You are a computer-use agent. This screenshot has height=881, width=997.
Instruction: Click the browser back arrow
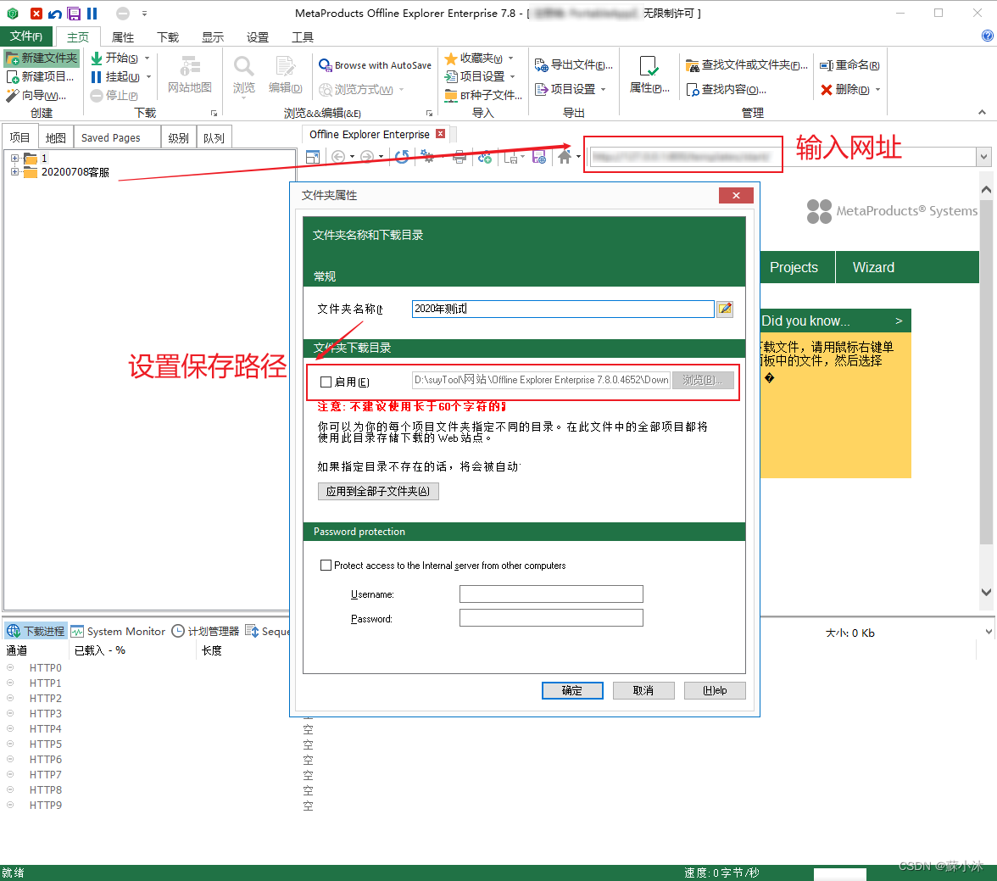338,157
